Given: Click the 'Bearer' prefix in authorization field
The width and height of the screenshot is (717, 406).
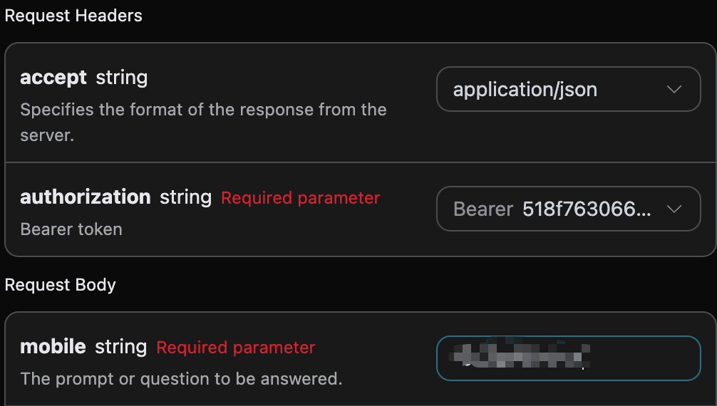Looking at the screenshot, I should coord(483,209).
